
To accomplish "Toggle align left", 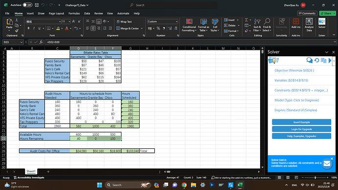I will [x=88, y=28].
